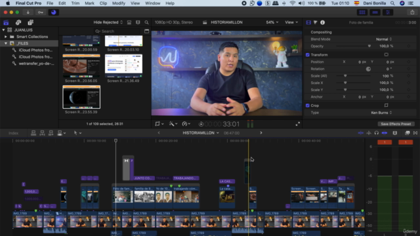Viewport: 420px width, 236px height.
Task: Click the viewer fullscreen arrows icon
Action: [297, 124]
